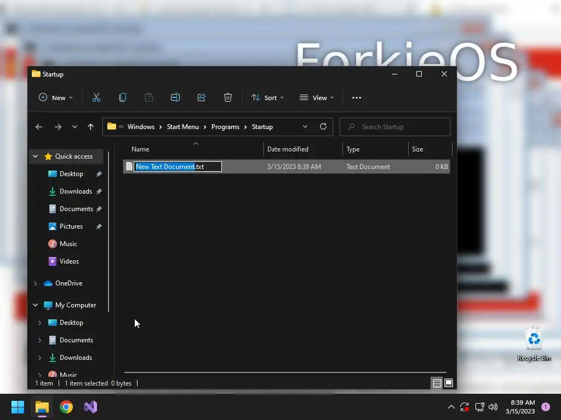Open the Windows Start button
The image size is (561, 420).
click(x=18, y=407)
